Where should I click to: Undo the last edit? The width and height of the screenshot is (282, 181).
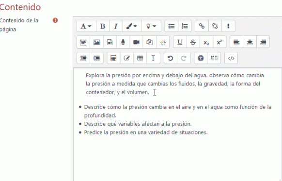pos(171,58)
